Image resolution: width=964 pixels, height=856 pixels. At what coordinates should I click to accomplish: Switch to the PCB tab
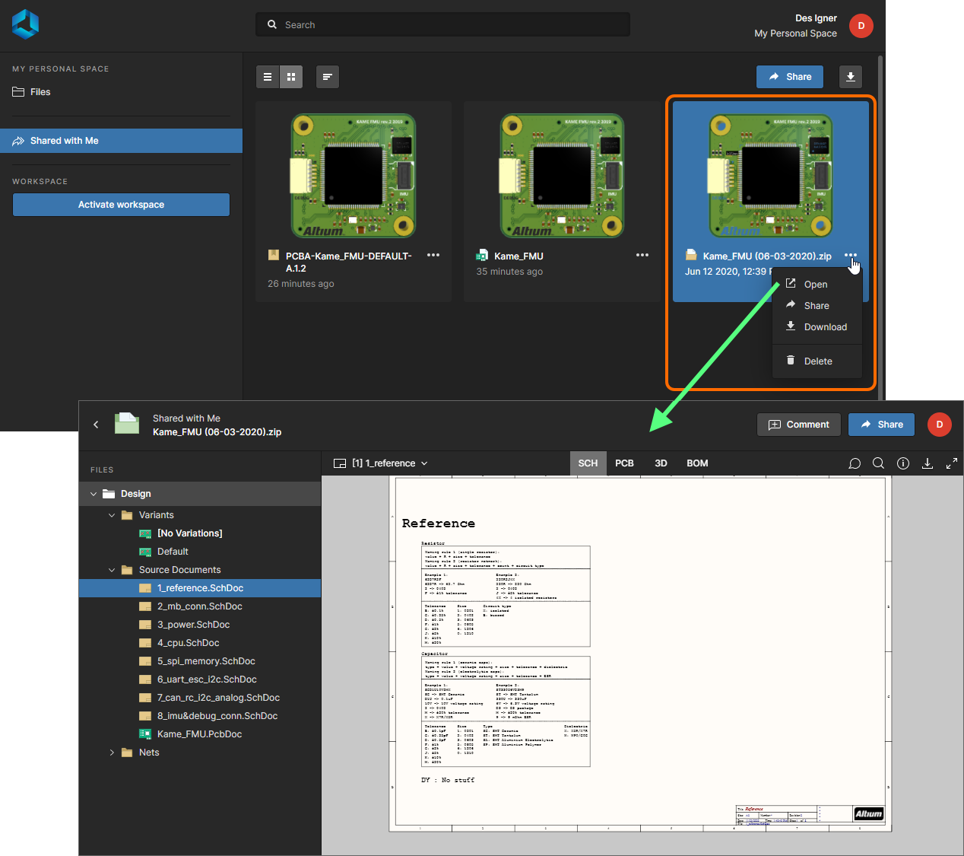(x=624, y=463)
